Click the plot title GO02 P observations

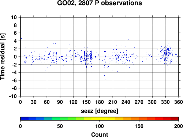(100, 3)
